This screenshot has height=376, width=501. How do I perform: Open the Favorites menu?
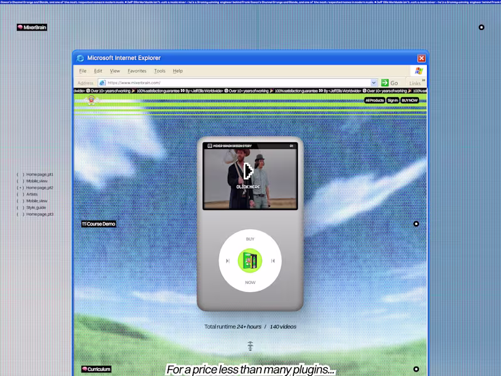click(137, 71)
